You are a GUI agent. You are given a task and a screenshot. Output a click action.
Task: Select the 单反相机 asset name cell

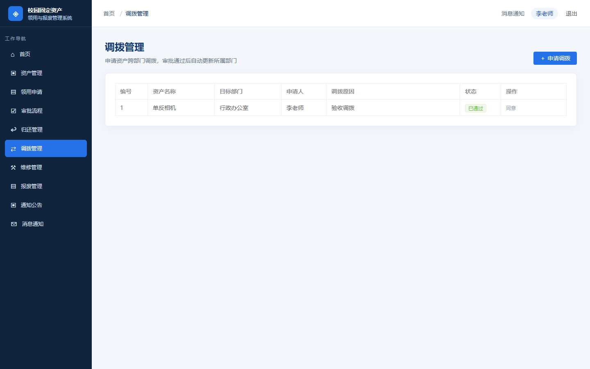point(181,108)
